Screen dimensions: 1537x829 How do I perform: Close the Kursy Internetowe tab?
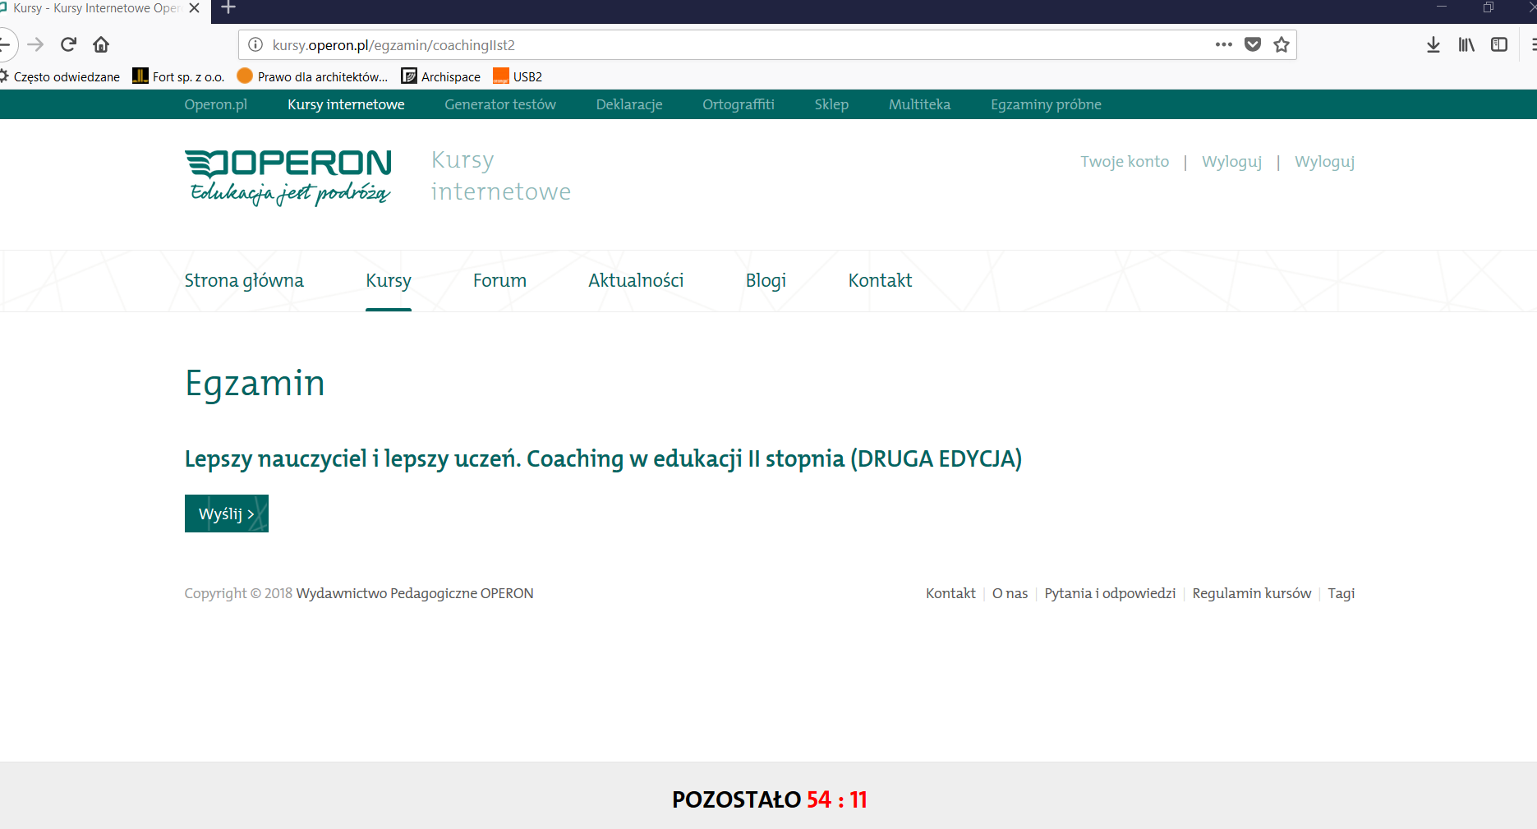[x=194, y=8]
